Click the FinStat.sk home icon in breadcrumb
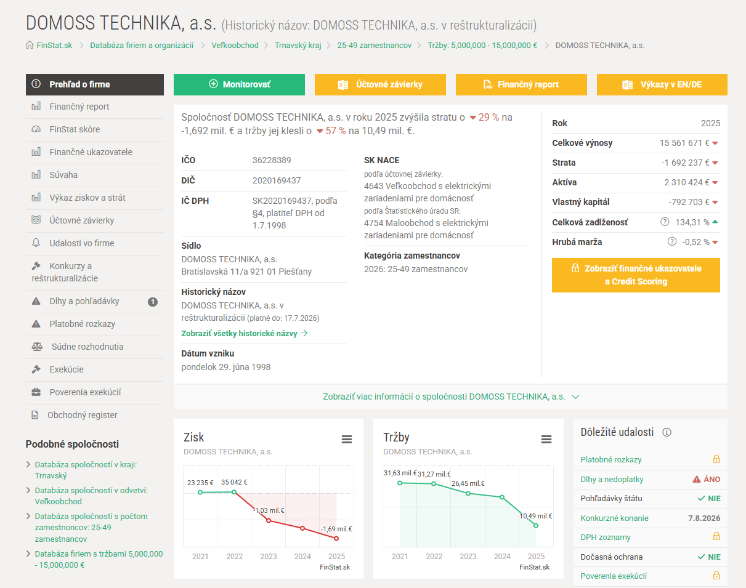This screenshot has height=588, width=746. (30, 45)
